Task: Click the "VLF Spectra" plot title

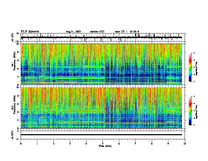Action: click(30, 32)
